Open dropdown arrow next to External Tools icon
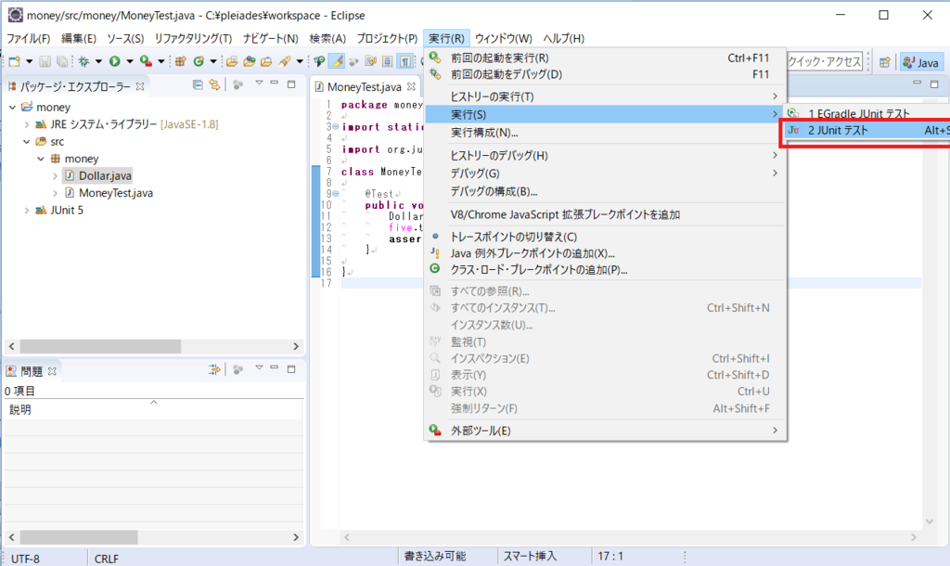Image resolution: width=950 pixels, height=566 pixels. coord(161,61)
